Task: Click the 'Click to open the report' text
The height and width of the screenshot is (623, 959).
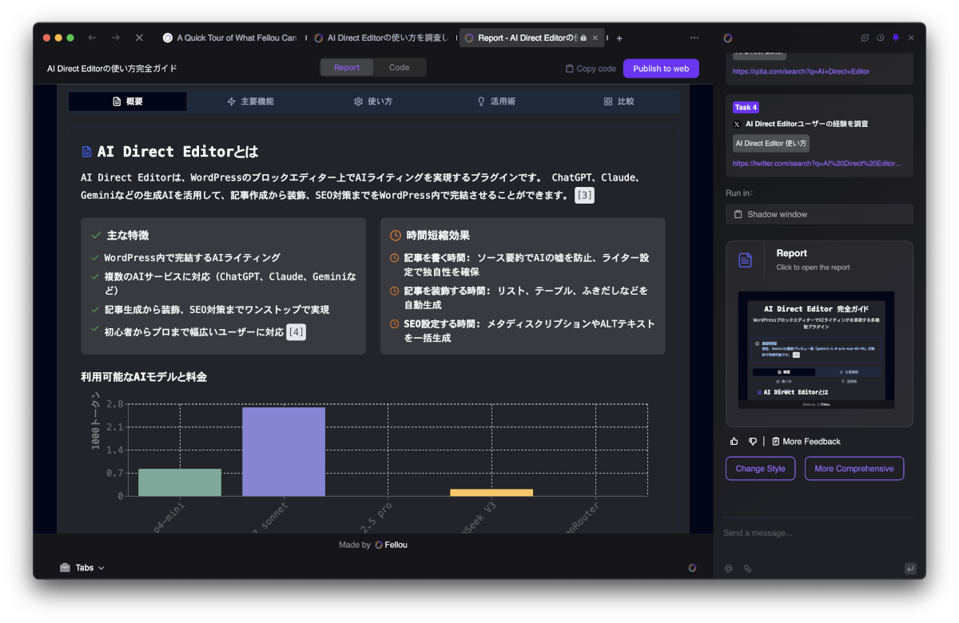Action: point(813,268)
